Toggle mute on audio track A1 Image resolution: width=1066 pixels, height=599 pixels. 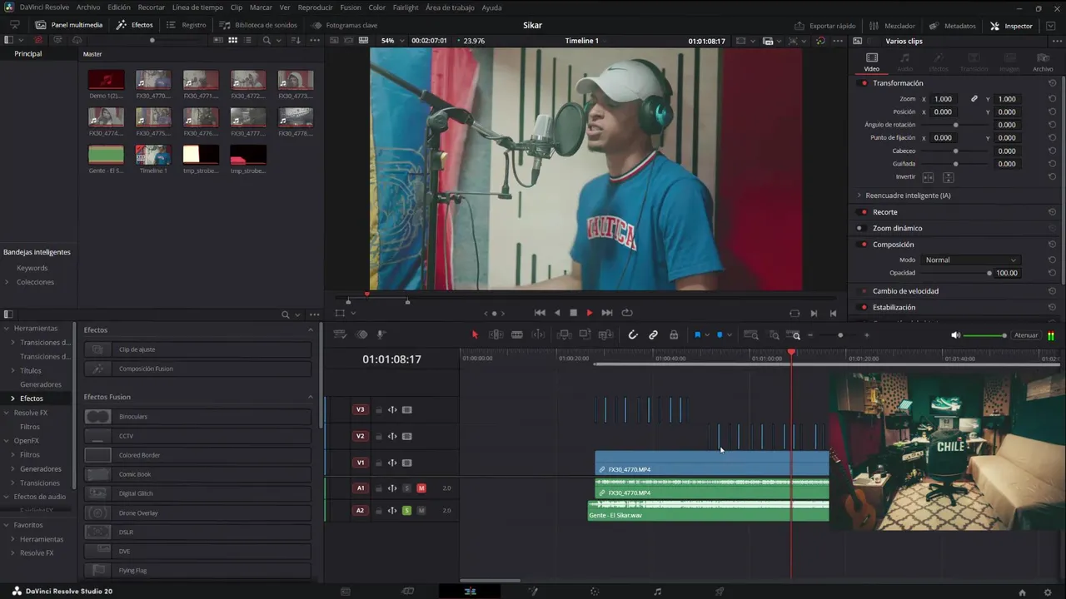coord(421,488)
